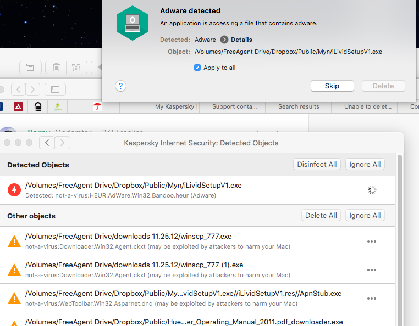Click warning icon beside ApnStub.exe entry
Screen dimensions: 419x326
[x=14, y=298]
